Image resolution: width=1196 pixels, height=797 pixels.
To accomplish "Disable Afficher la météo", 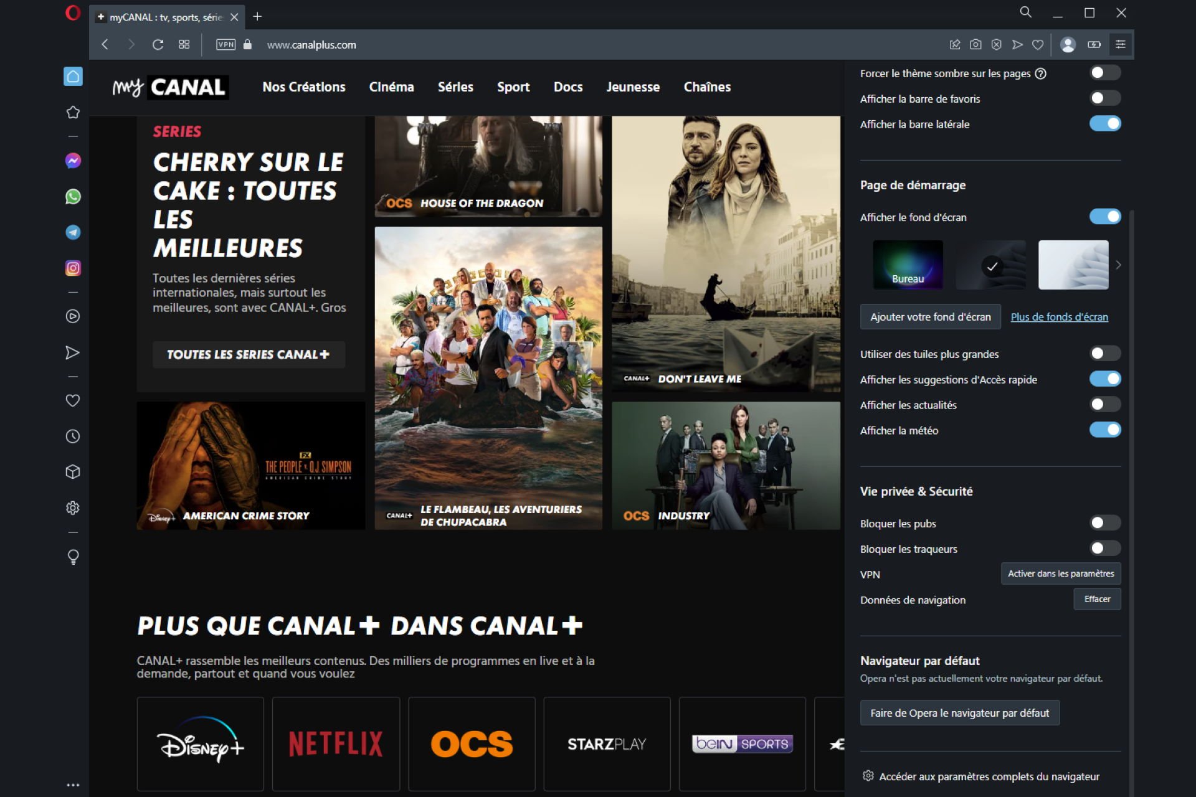I will (1105, 430).
